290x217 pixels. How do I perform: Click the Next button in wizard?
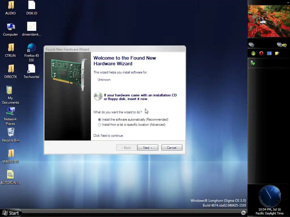(x=148, y=147)
